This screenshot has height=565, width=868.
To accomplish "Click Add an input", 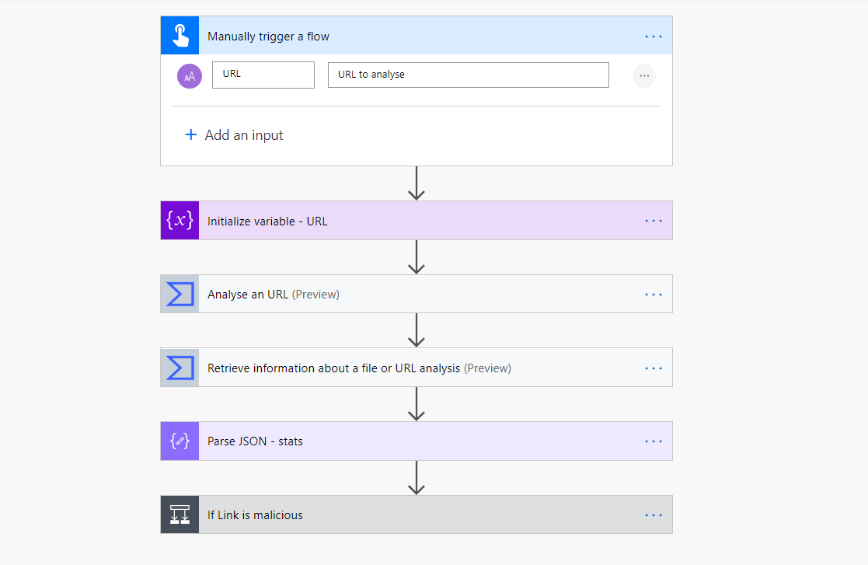I will pos(234,134).
